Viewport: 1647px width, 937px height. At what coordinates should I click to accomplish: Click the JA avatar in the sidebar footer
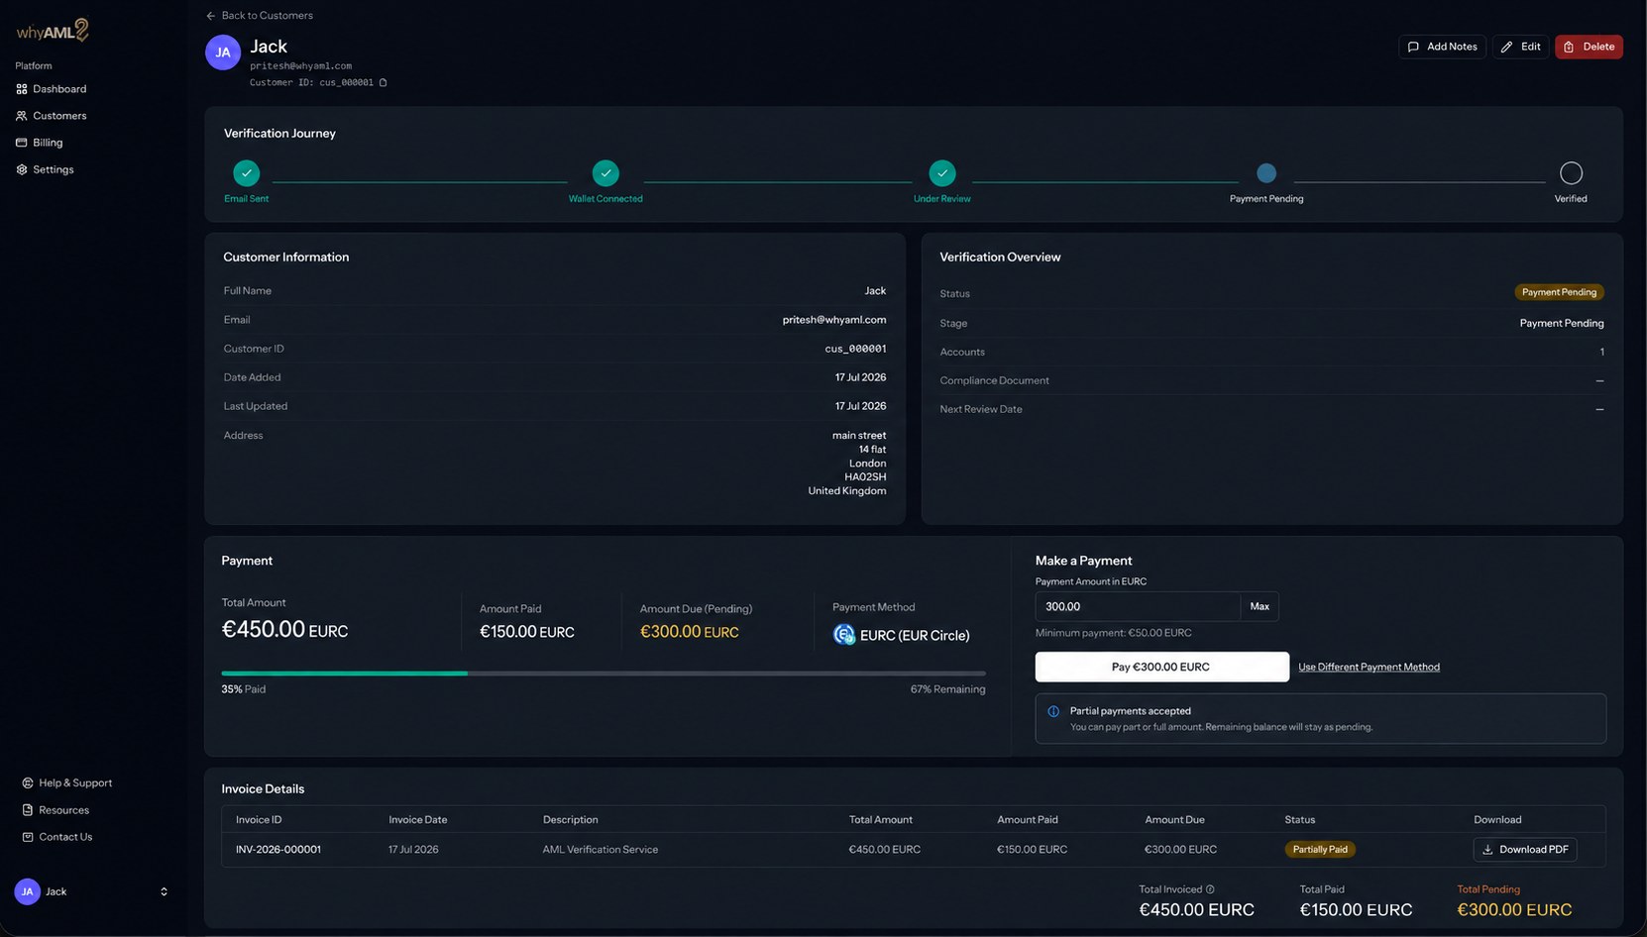[x=28, y=891]
